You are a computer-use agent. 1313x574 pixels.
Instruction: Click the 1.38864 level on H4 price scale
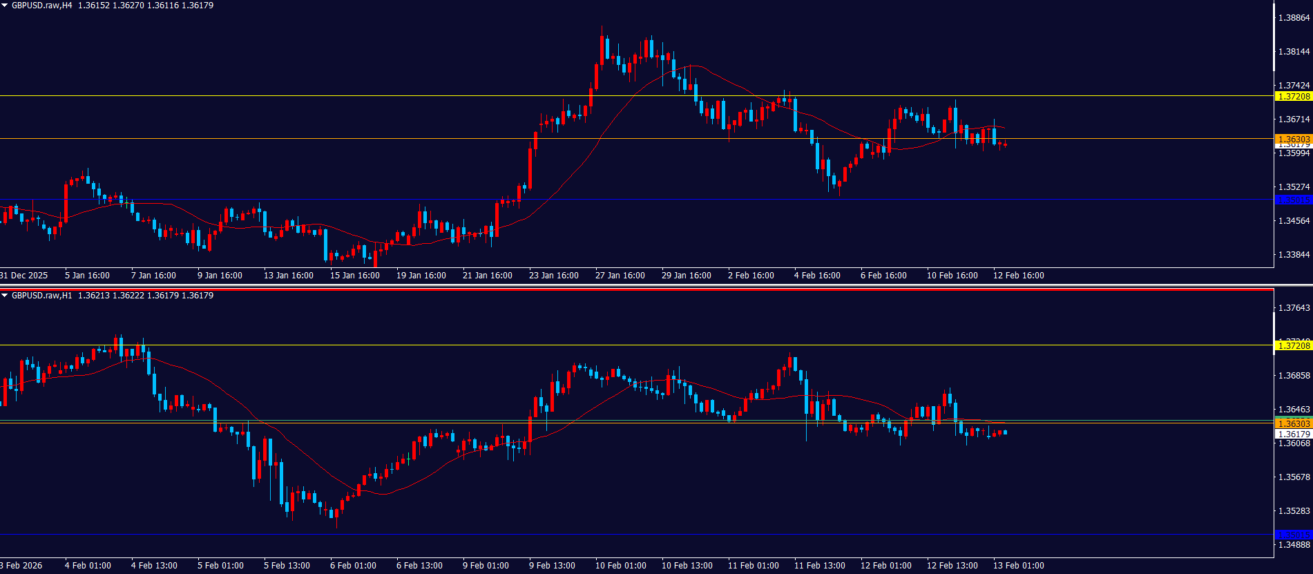pyautogui.click(x=1294, y=18)
